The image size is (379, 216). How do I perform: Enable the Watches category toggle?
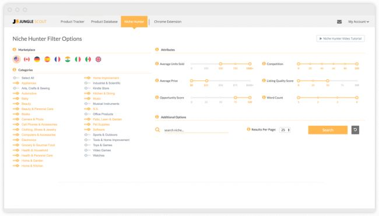click(87, 155)
